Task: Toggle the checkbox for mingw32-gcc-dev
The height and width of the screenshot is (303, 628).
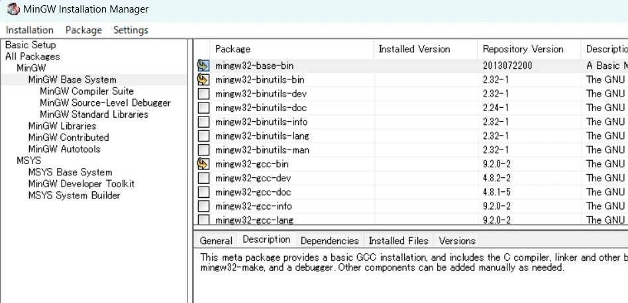Action: [203, 178]
